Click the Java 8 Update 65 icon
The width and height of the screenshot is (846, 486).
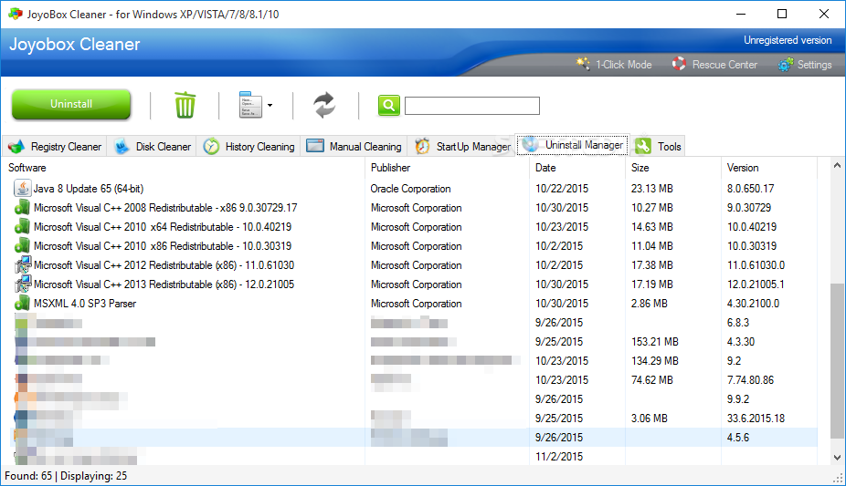pyautogui.click(x=23, y=189)
